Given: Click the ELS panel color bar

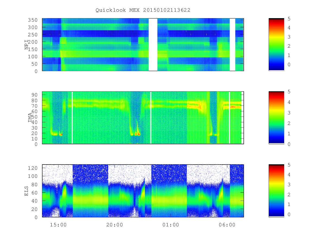Looking at the screenshot, I should [276, 191].
